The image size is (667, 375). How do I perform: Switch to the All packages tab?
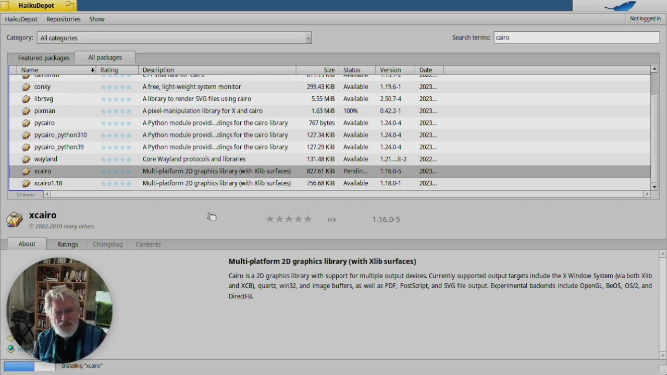(x=105, y=57)
